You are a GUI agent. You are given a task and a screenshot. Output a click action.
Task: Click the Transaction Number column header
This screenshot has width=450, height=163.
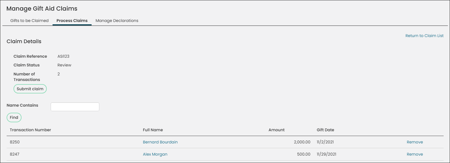pyautogui.click(x=30, y=130)
